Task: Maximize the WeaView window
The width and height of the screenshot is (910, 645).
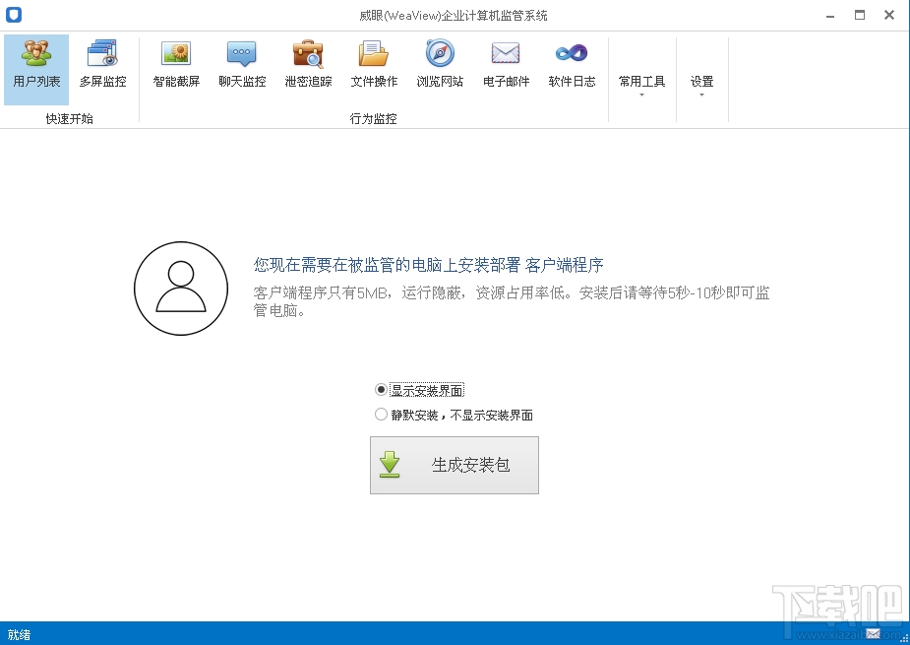Action: [x=860, y=15]
